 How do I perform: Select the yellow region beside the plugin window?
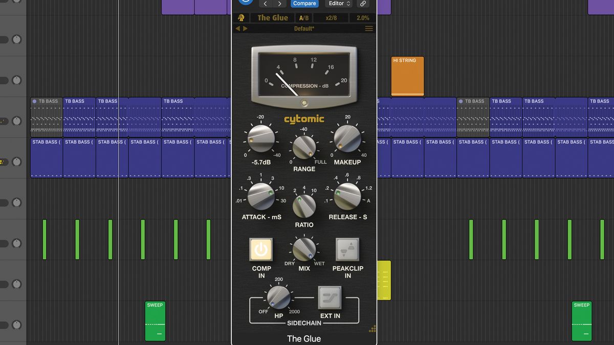point(384,280)
